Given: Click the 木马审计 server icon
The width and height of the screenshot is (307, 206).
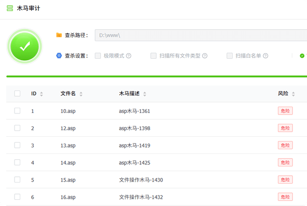Looking at the screenshot, I should (x=10, y=8).
